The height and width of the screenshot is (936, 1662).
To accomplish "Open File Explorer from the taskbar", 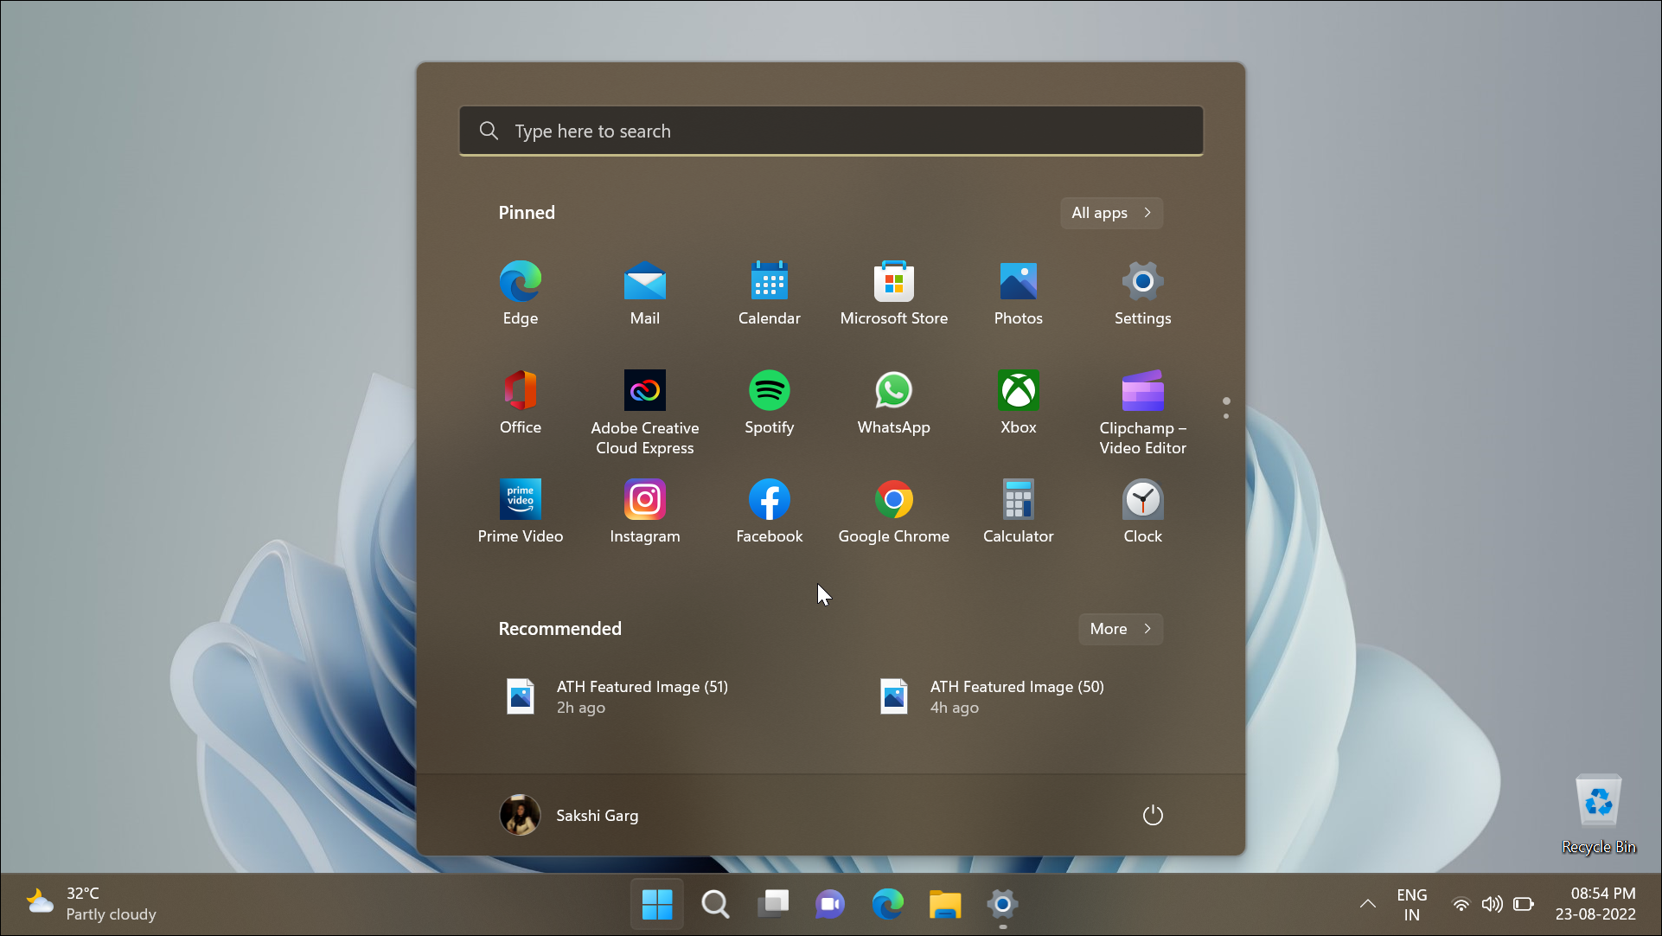I will tap(944, 904).
